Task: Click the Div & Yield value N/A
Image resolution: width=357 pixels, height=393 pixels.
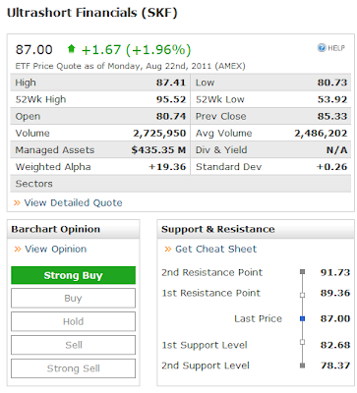Action: click(x=336, y=150)
